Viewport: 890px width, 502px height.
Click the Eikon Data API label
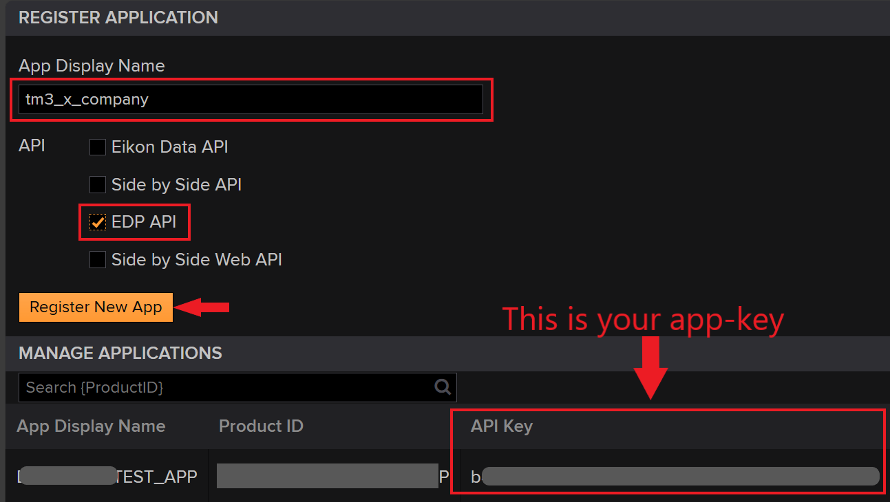tap(170, 147)
